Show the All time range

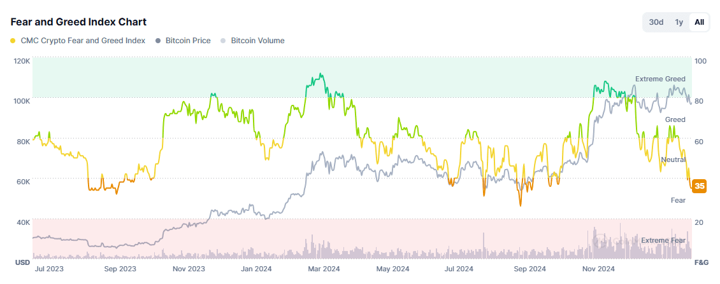coord(699,22)
